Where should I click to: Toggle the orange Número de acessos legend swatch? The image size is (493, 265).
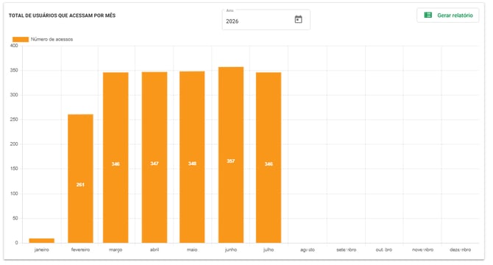[x=21, y=39]
